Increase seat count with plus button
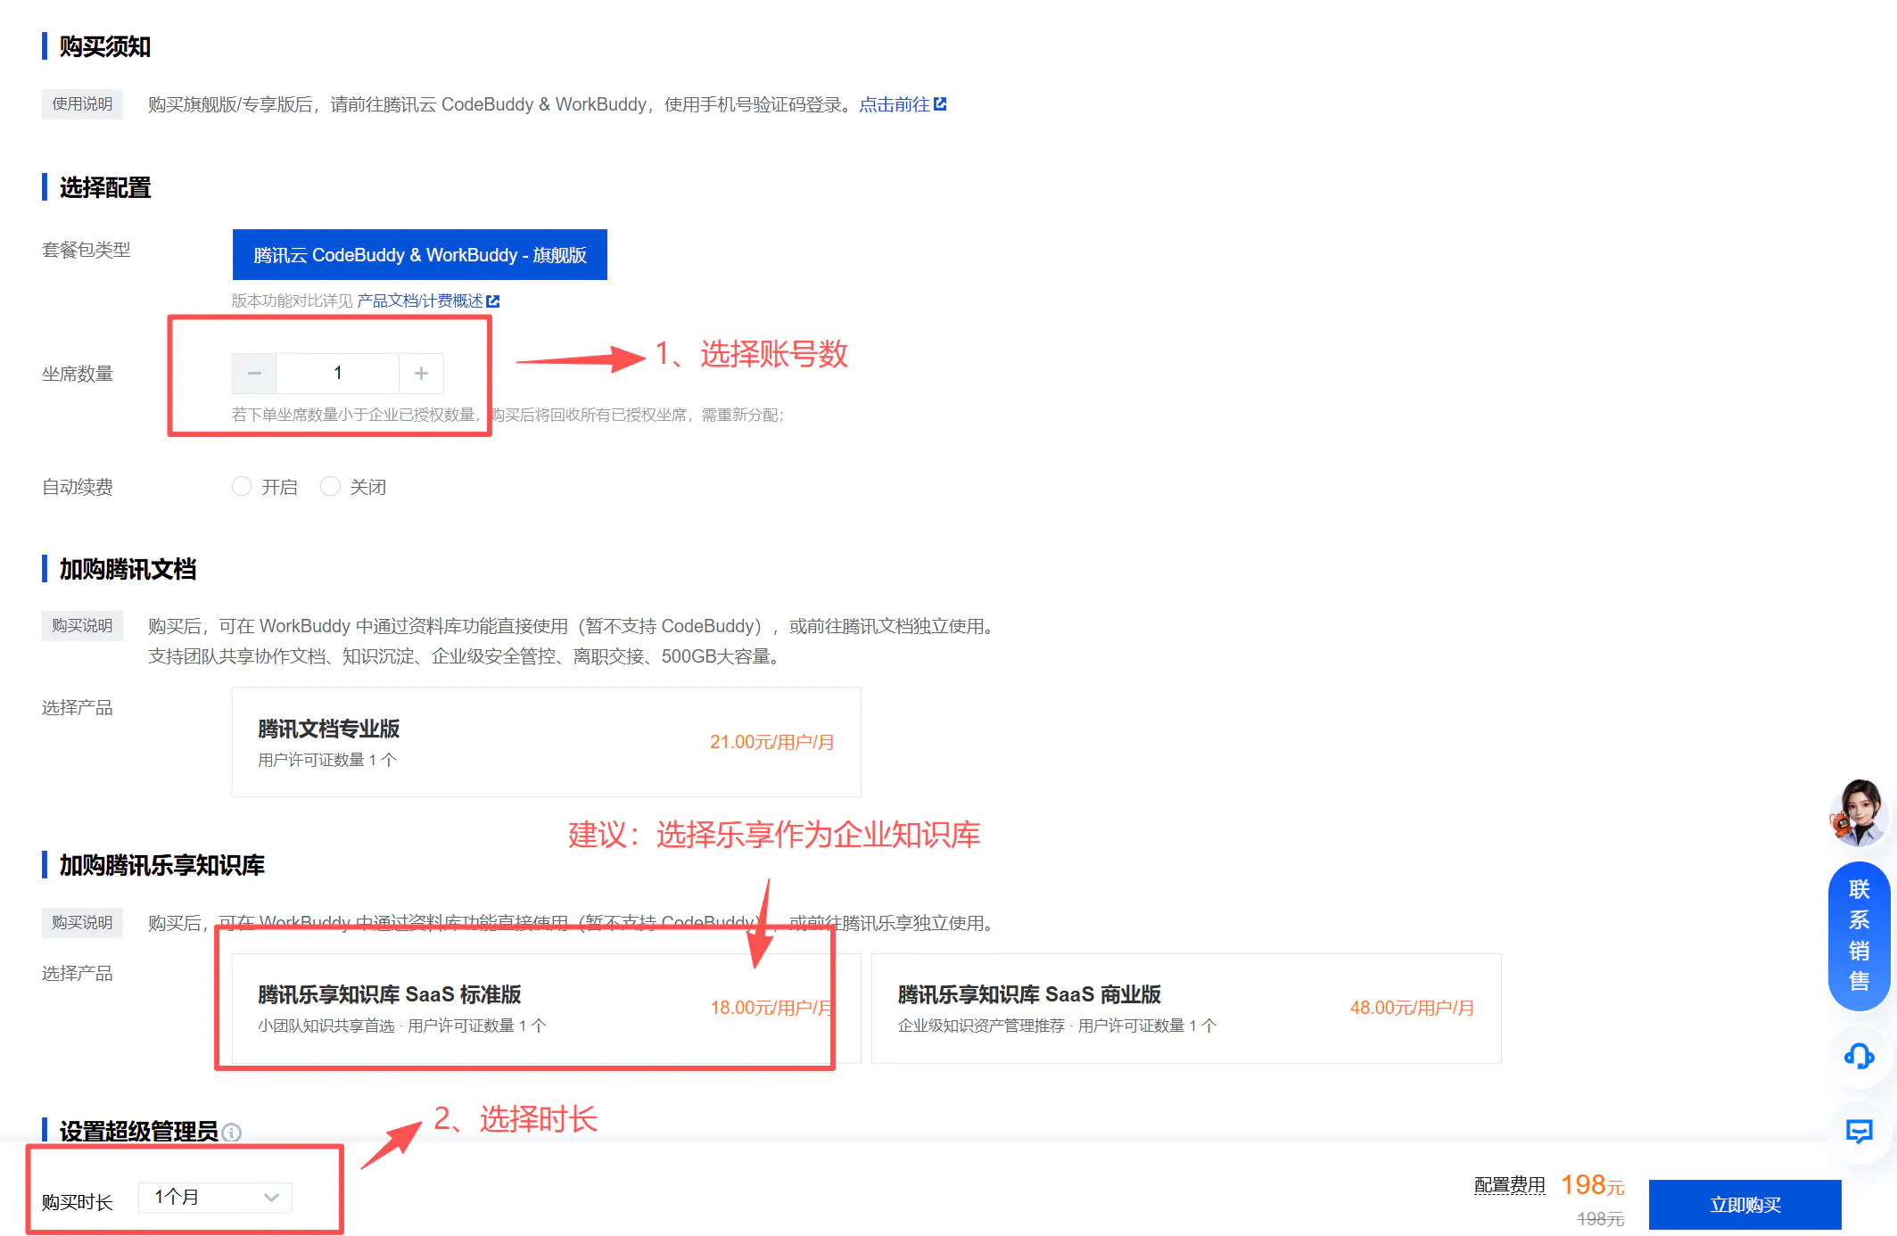The width and height of the screenshot is (1897, 1236). click(x=421, y=374)
